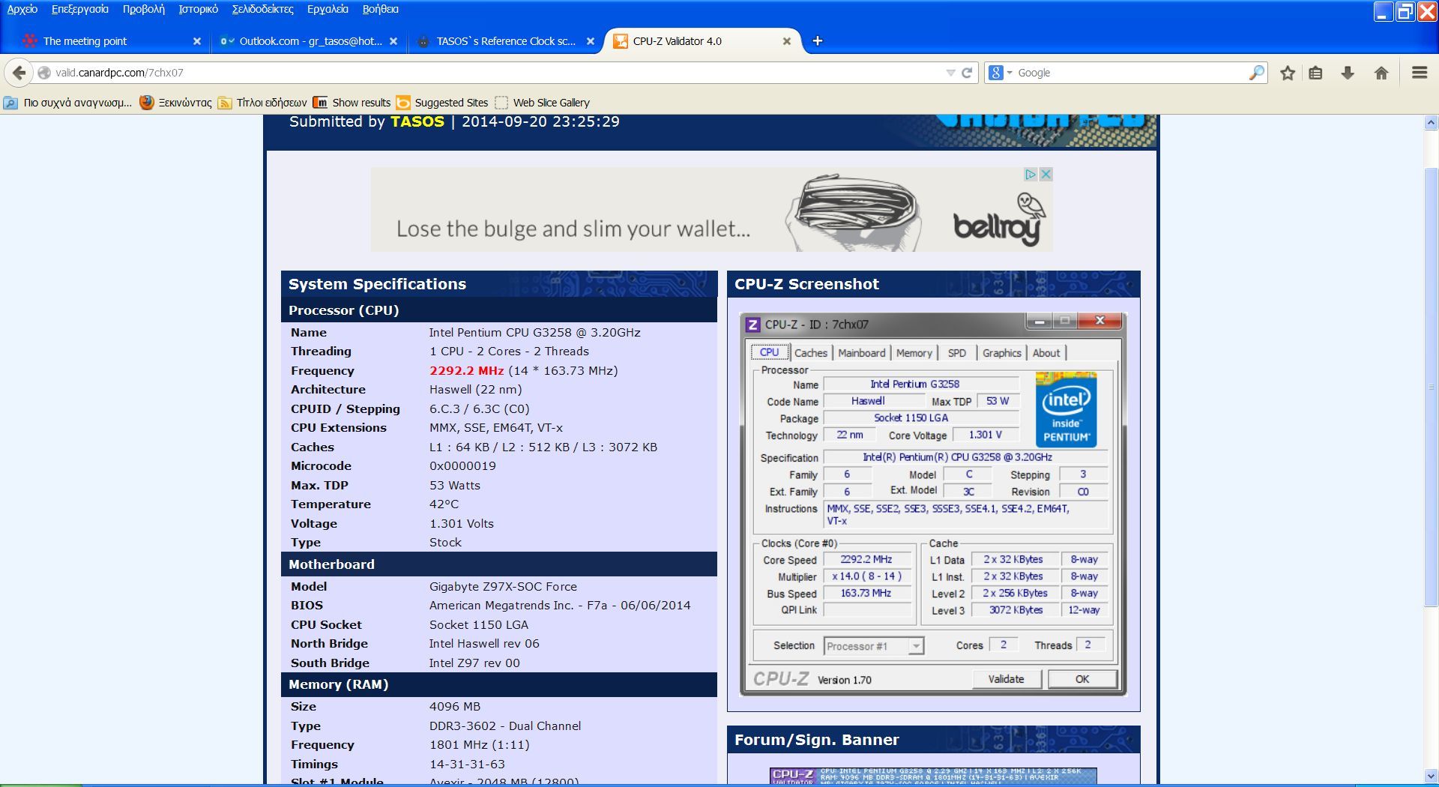Reload the page with the refresh icon
1439x787 pixels.
coord(967,73)
